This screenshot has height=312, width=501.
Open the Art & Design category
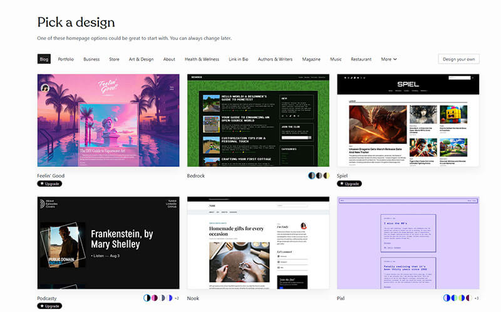[141, 59]
